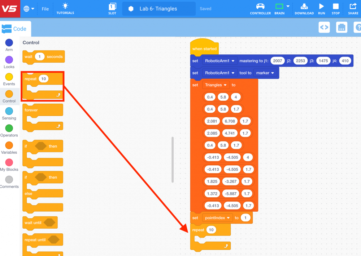The height and width of the screenshot is (256, 361).
Task: Select the Arm blue category circle
Action: [9, 43]
